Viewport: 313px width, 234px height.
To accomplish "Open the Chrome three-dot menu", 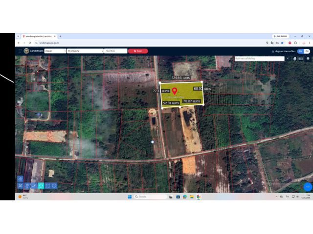I will coord(310,43).
